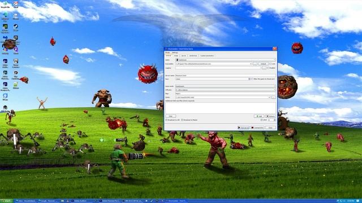Launch the Steam desktop shortcut
The width and height of the screenshot is (362, 203).
click(x=16, y=28)
